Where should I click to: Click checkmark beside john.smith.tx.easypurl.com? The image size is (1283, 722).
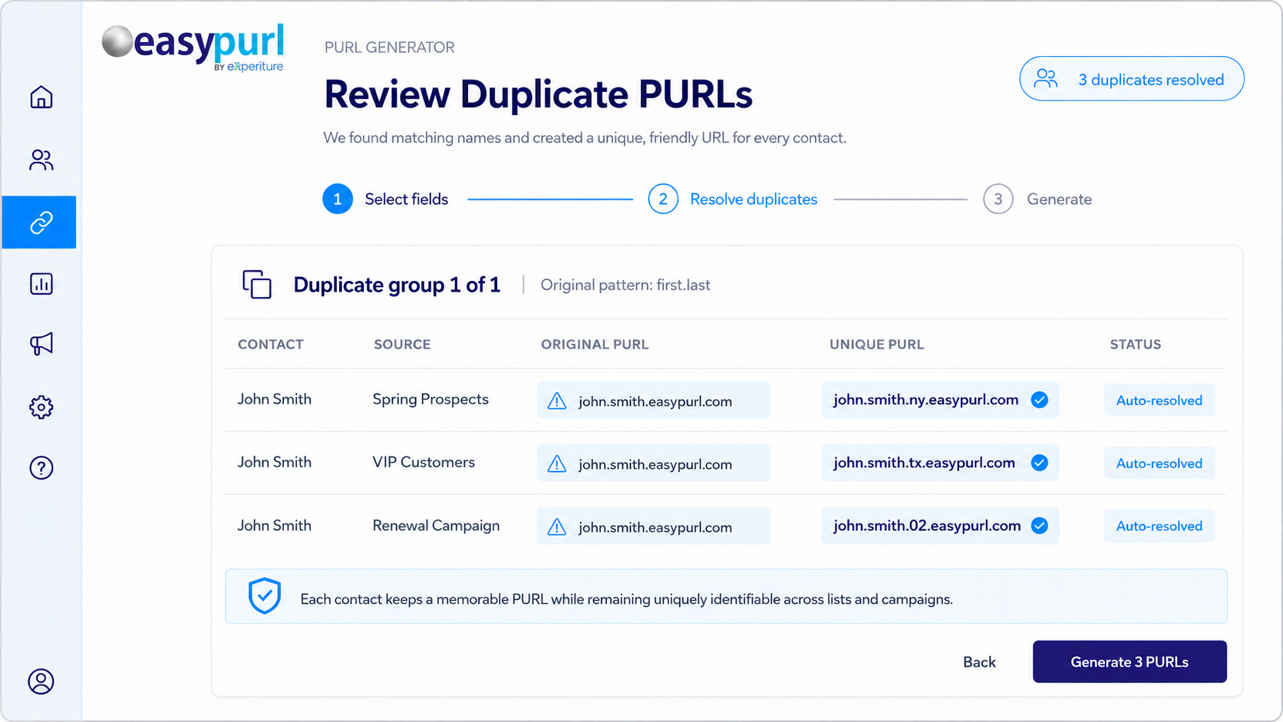[x=1040, y=463]
